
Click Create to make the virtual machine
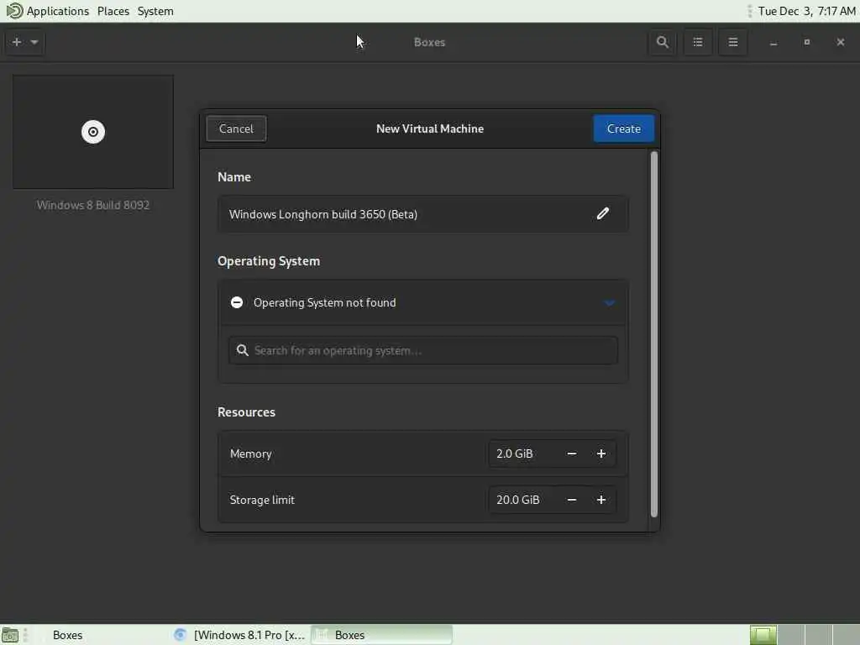click(x=624, y=128)
